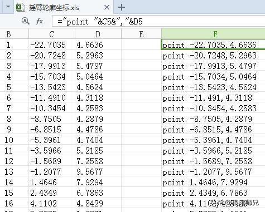Image resolution: width=265 pixels, height=212 pixels.
Task: Select D cell with value 4.3118
Action: tap(98, 97)
